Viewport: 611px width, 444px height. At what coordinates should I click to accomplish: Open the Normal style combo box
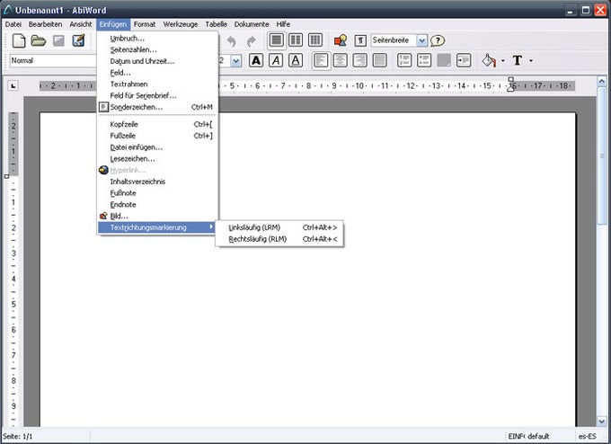coord(53,61)
